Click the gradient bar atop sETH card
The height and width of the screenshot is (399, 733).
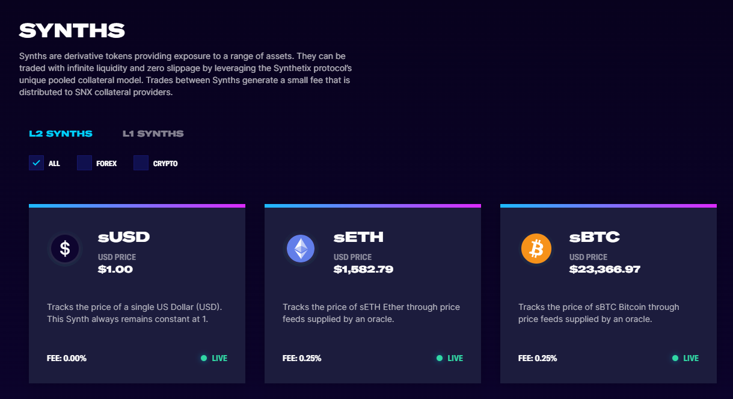pyautogui.click(x=373, y=206)
